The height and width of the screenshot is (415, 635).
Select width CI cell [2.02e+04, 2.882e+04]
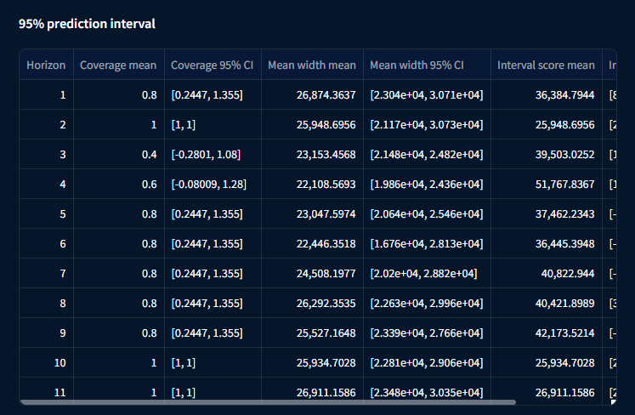click(427, 274)
